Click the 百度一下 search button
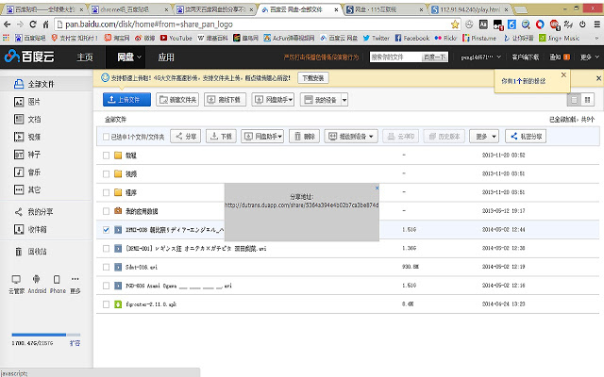The width and height of the screenshot is (604, 377). click(x=434, y=57)
